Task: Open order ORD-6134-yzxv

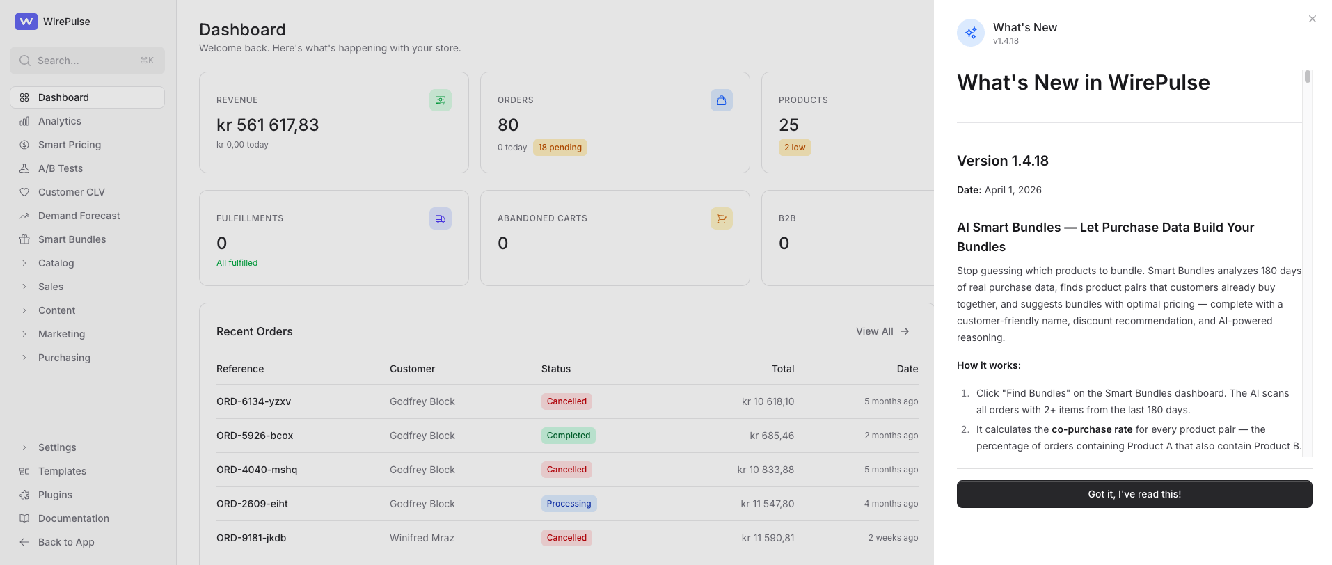Action: (x=253, y=401)
